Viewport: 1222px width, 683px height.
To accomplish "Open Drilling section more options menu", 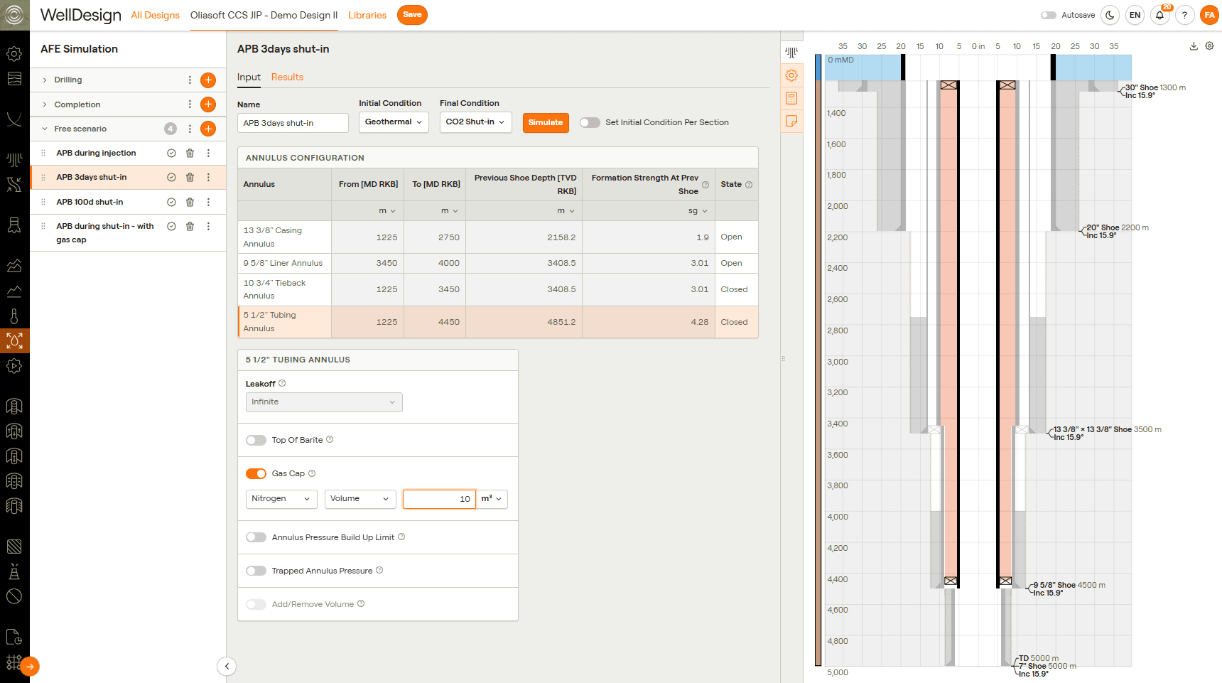I will 190,80.
